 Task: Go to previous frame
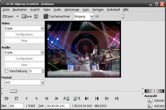[x=27, y=99]
